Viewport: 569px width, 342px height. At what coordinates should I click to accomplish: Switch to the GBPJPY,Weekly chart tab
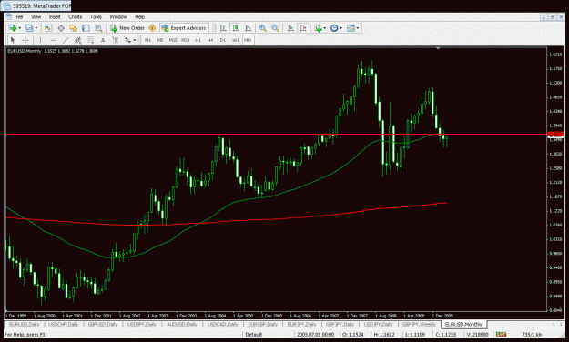pyautogui.click(x=419, y=324)
